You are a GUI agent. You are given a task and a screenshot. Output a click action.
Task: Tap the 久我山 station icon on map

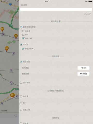coord(11,82)
